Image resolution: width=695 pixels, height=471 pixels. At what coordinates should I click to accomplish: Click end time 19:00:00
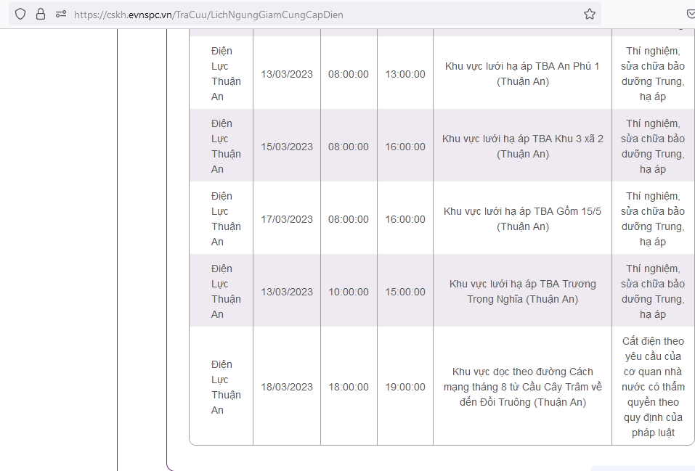405,387
